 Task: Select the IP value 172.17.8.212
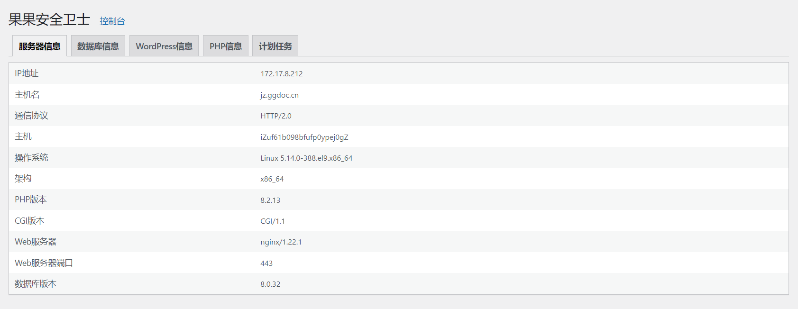click(282, 74)
